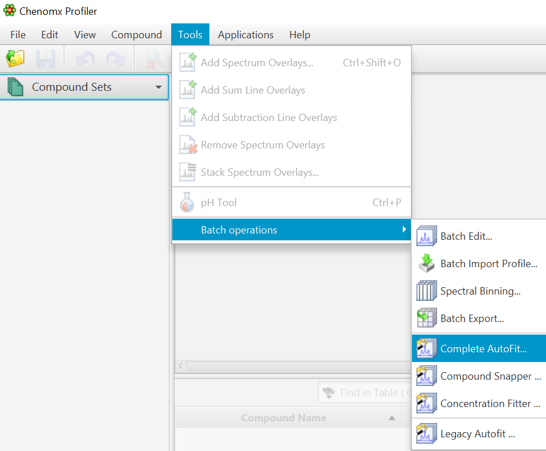Open the Applications menu
This screenshot has width=546, height=451.
tap(245, 35)
